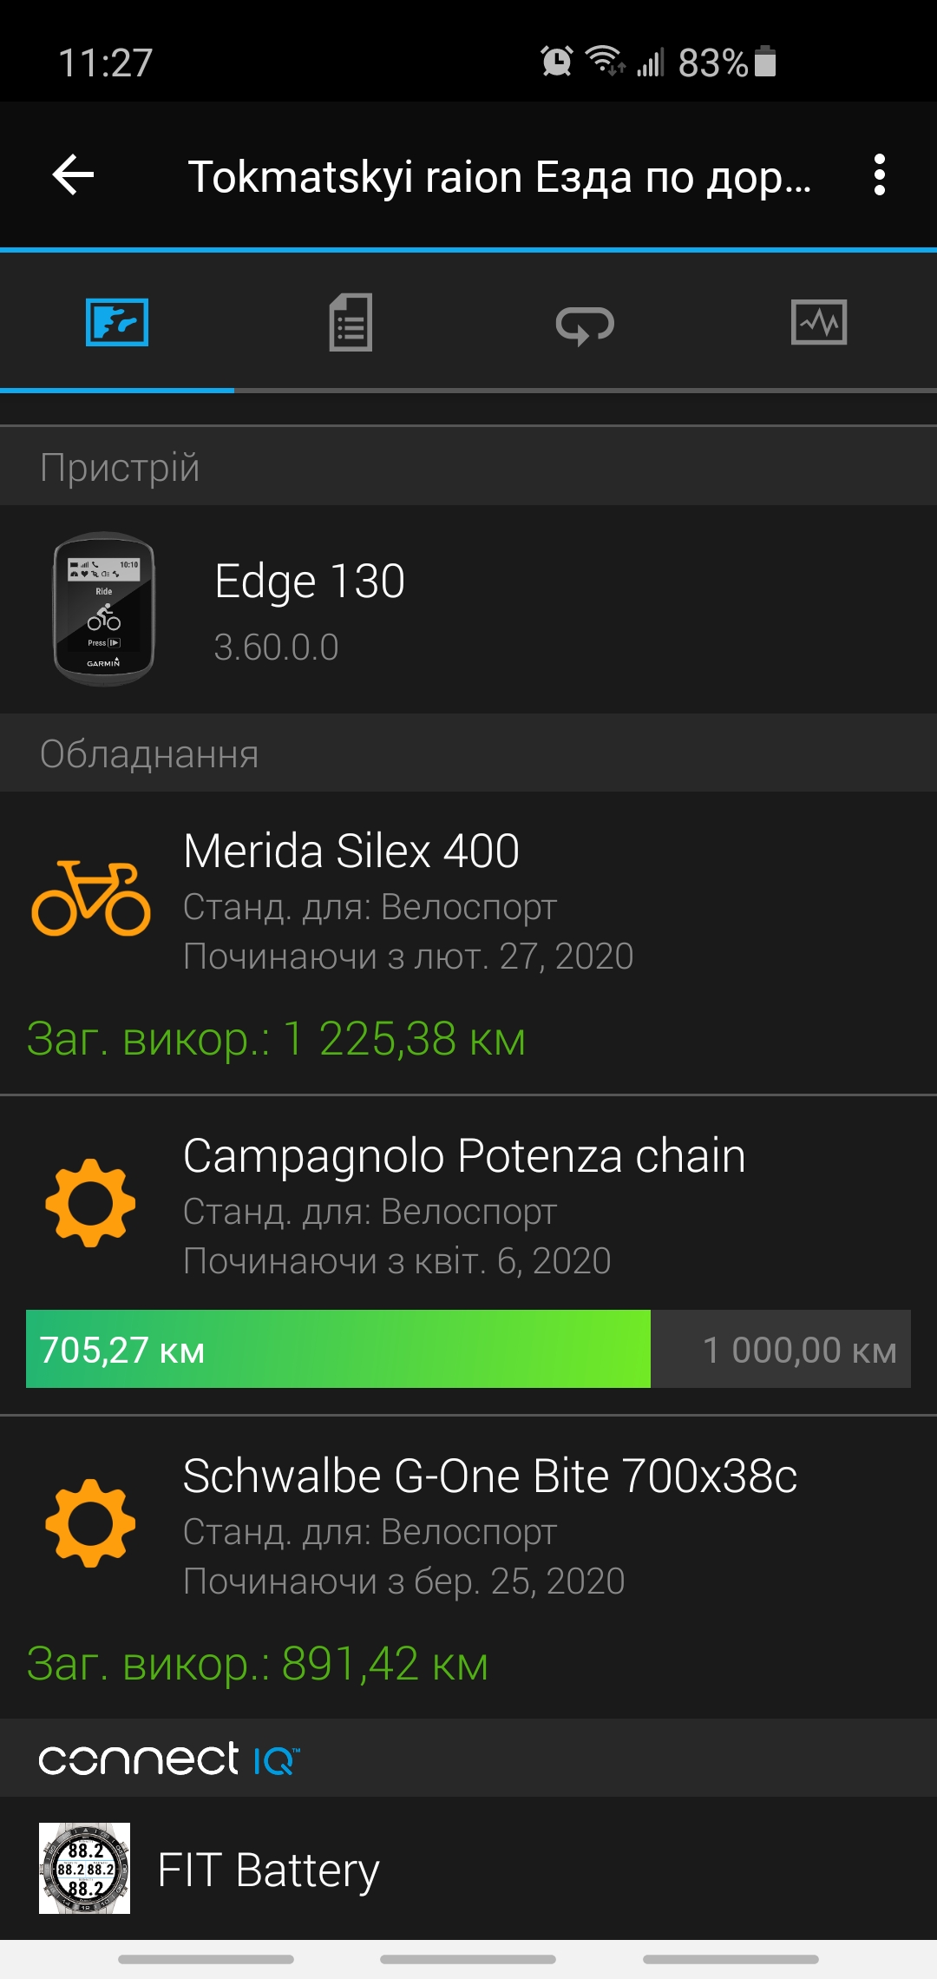Tap the back arrow
The width and height of the screenshot is (937, 1979).
(73, 175)
